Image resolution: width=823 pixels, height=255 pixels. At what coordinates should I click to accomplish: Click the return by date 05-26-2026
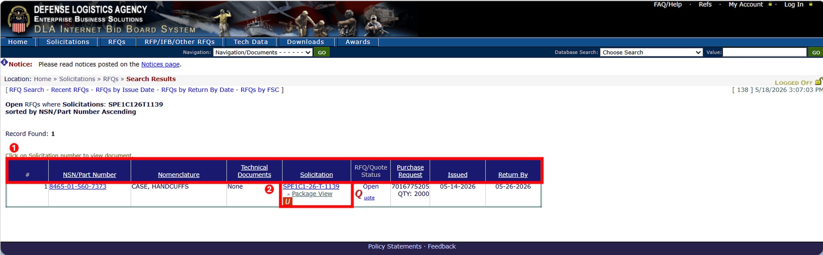513,186
